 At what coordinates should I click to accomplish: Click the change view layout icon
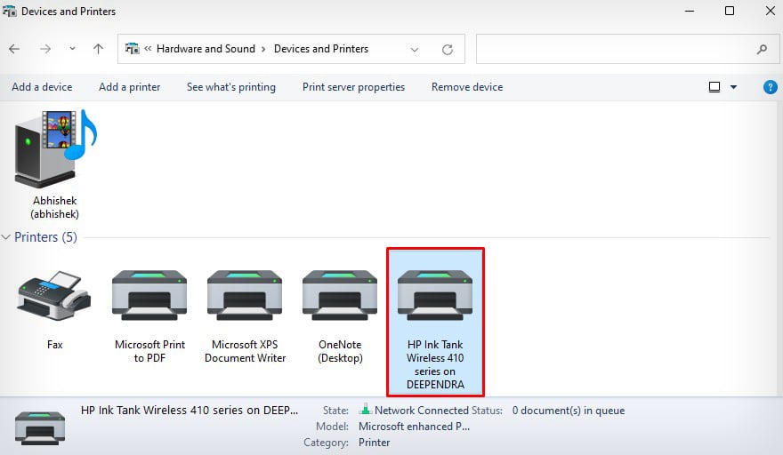pyautogui.click(x=714, y=87)
